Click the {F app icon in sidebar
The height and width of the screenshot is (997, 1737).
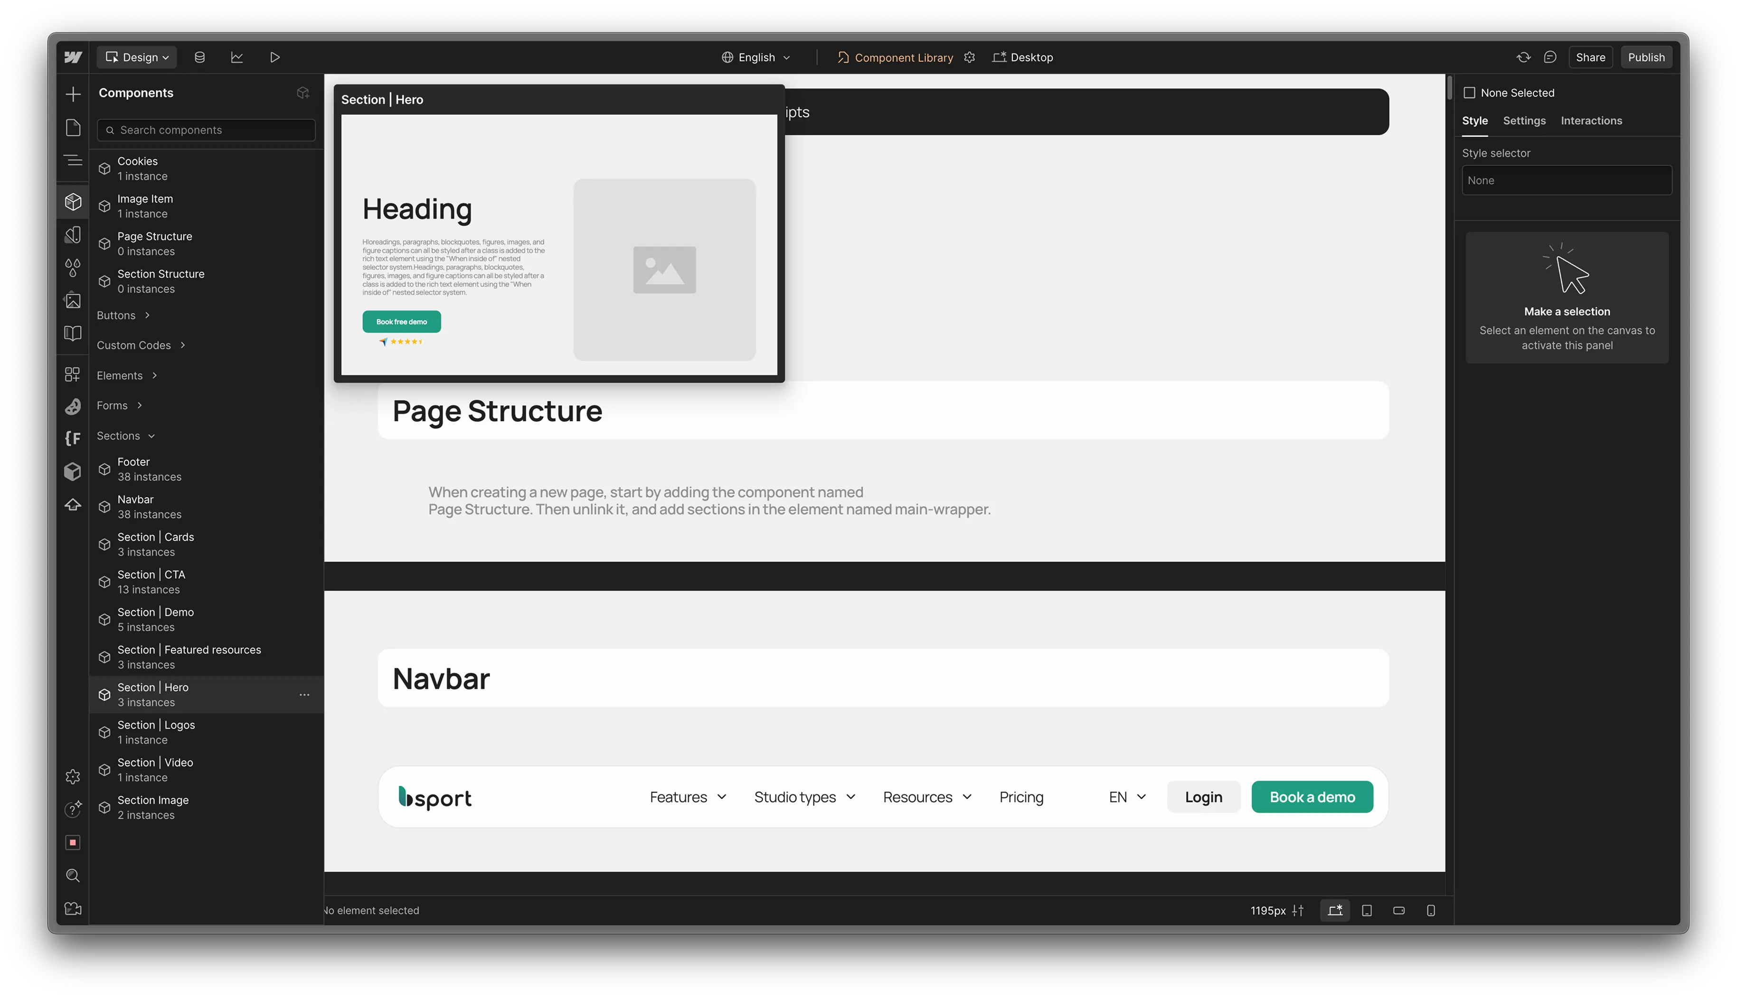pos(73,438)
